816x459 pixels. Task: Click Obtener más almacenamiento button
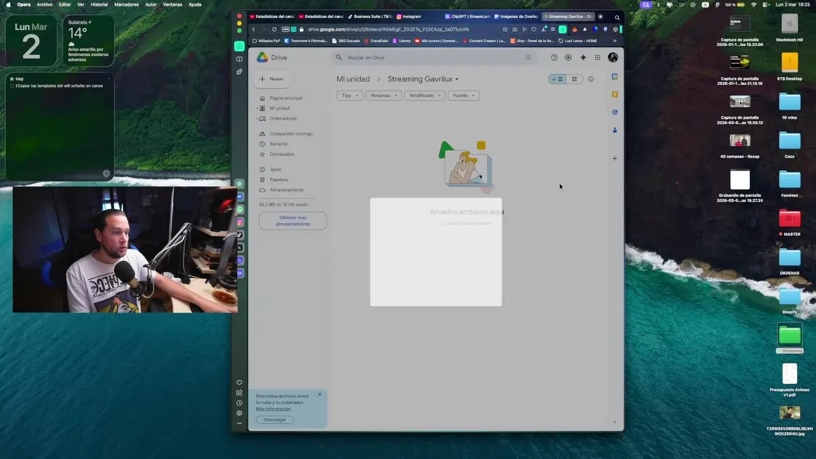293,221
